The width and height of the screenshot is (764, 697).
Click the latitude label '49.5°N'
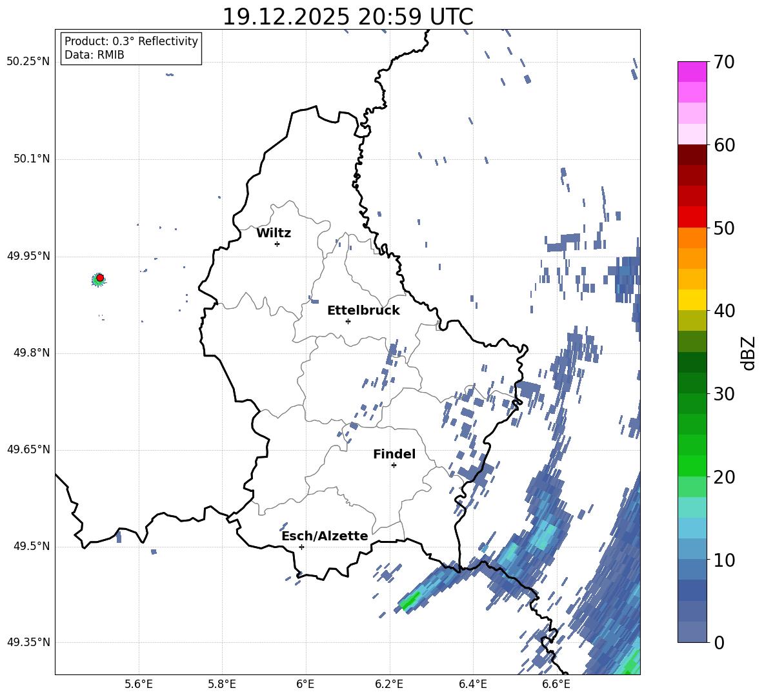tap(32, 546)
